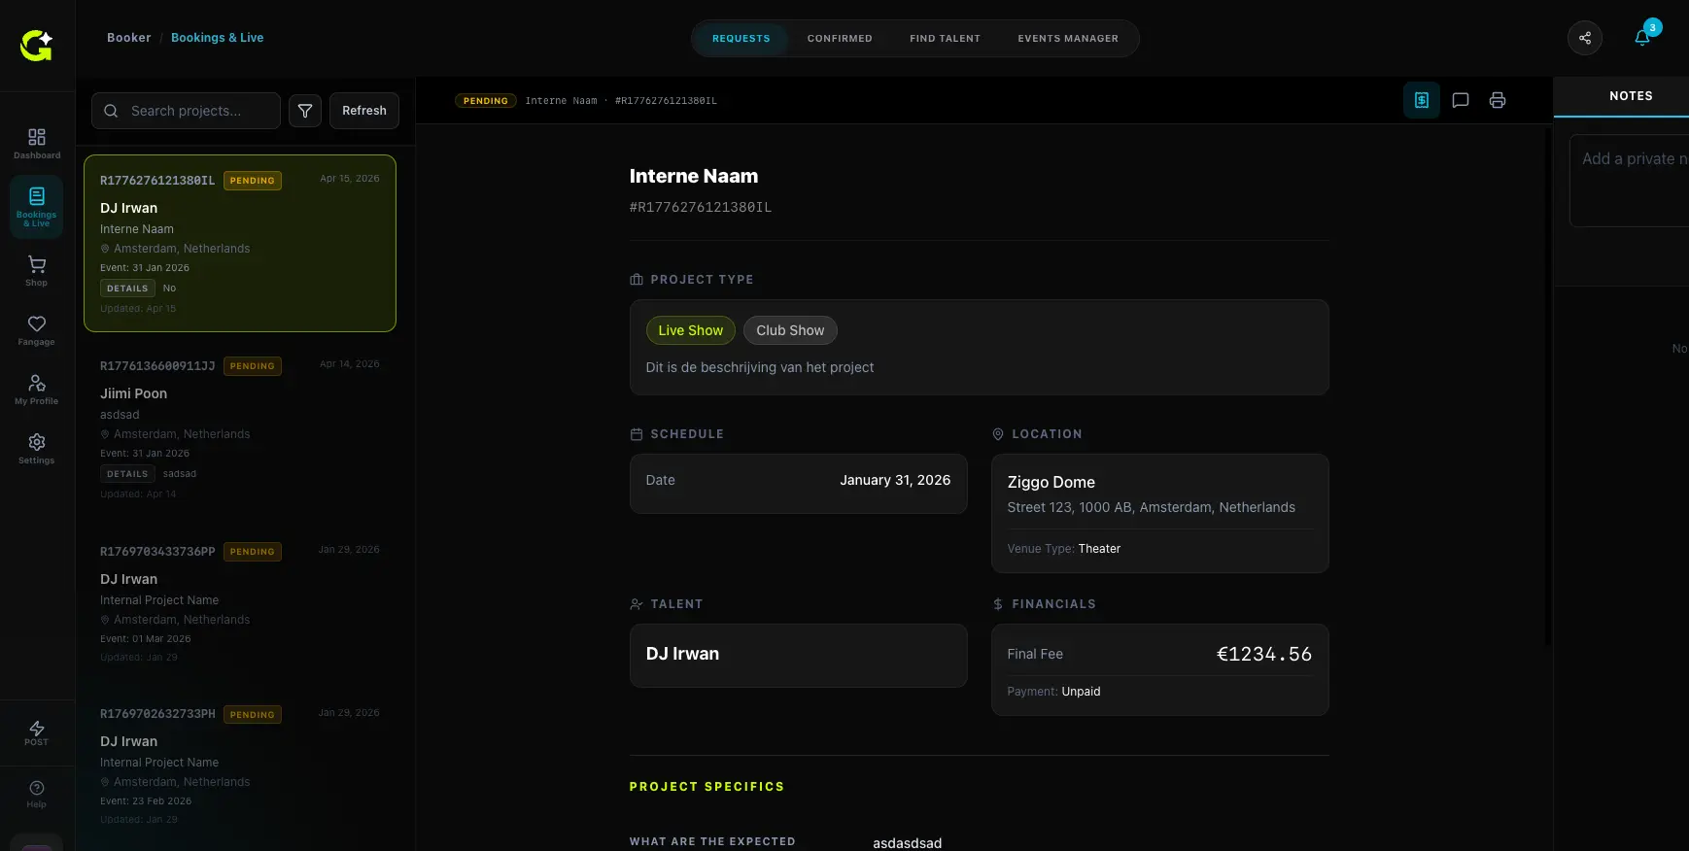Image resolution: width=1689 pixels, height=851 pixels.
Task: Switch to the Confirmed tab
Action: pos(840,39)
